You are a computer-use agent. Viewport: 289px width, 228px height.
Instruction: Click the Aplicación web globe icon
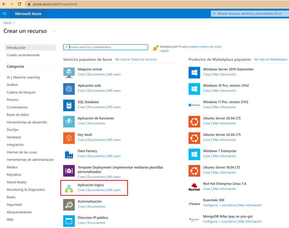tap(69, 89)
